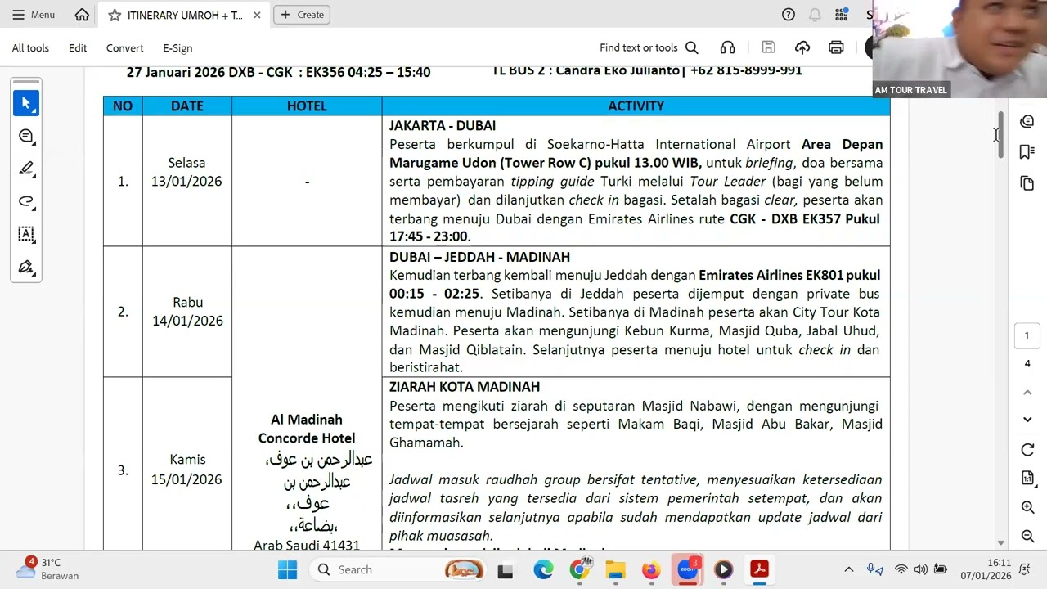Click the DATE column header
This screenshot has height=589, width=1047.
(187, 106)
